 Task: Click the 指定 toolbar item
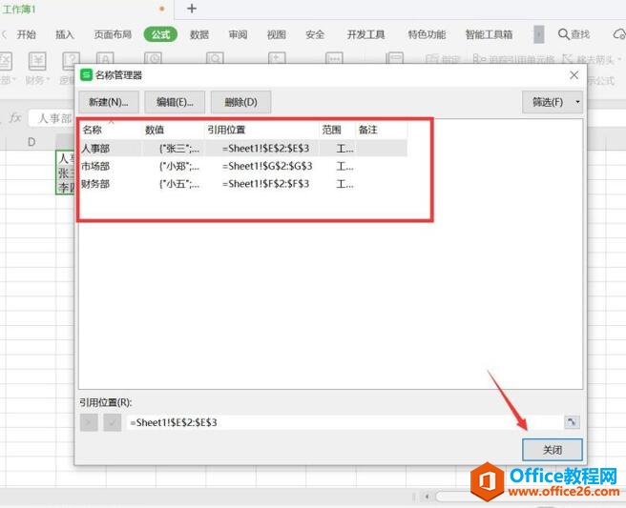(443, 59)
